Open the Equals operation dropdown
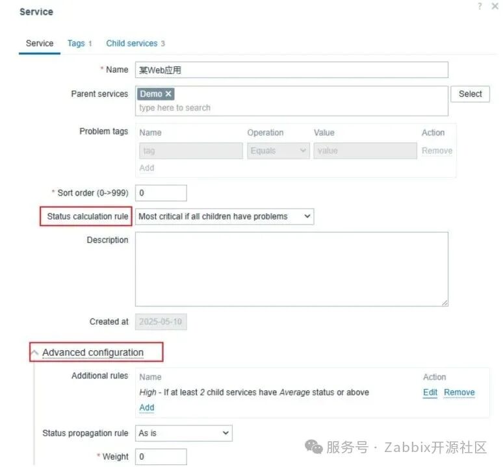Viewport: 503px width, 467px height. pyautogui.click(x=278, y=151)
